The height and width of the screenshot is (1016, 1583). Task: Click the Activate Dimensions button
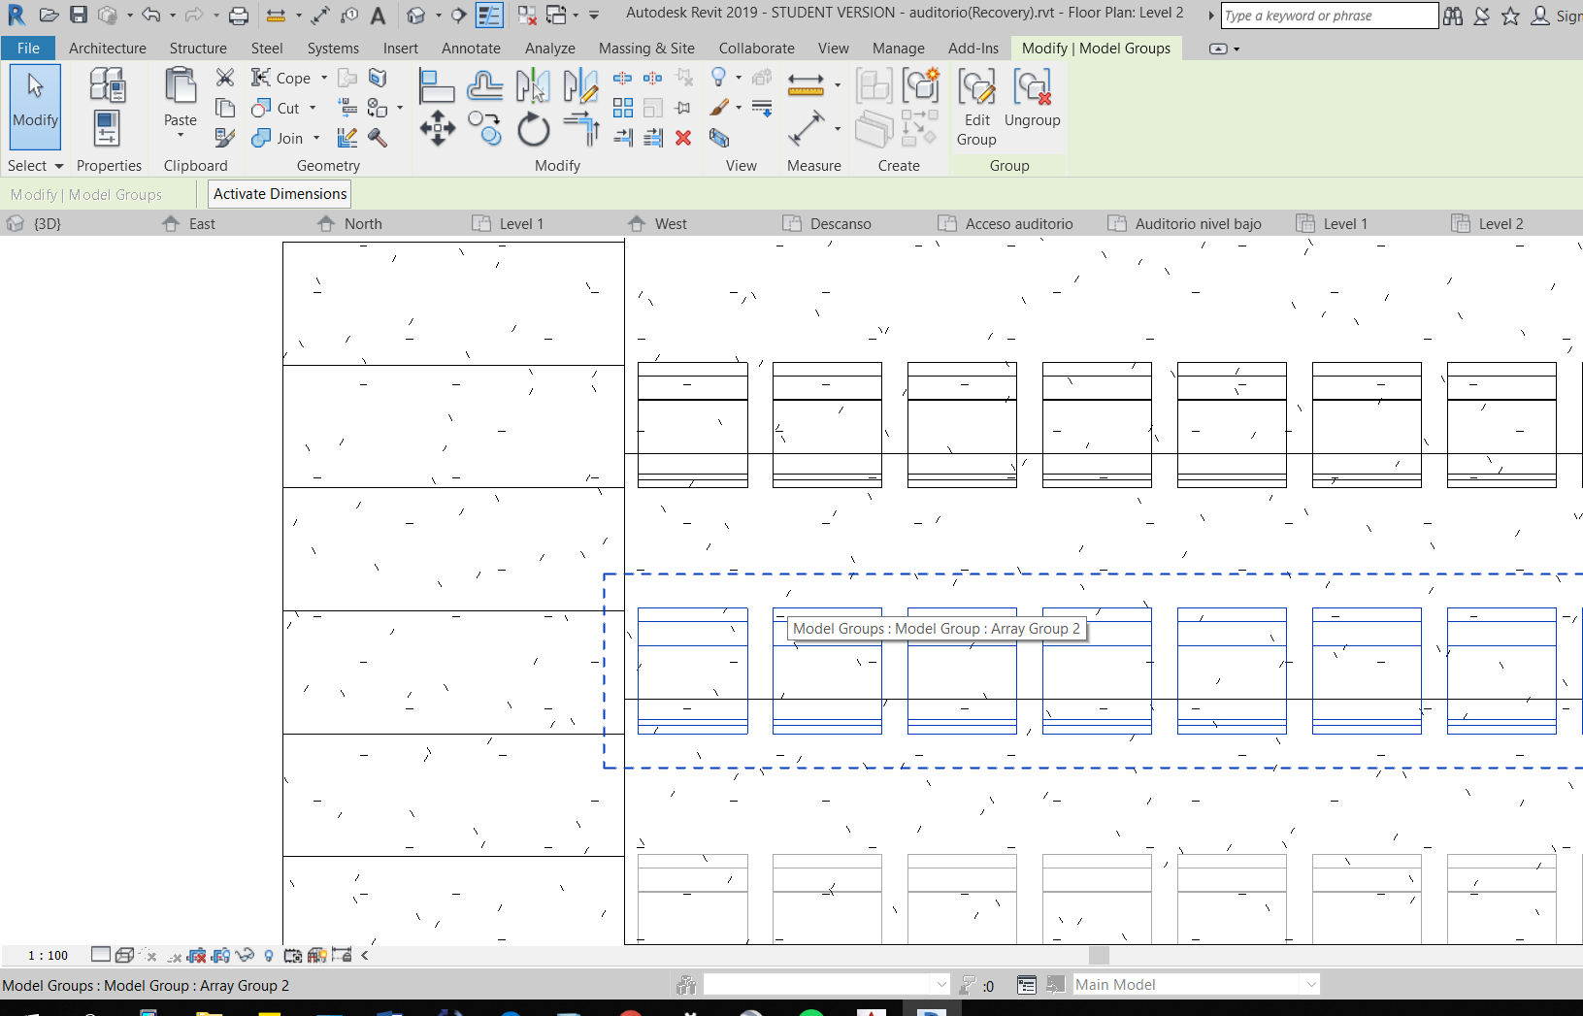point(279,193)
